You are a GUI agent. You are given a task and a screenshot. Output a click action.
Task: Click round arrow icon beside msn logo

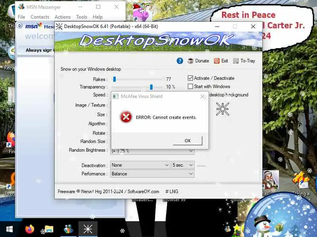point(19,26)
